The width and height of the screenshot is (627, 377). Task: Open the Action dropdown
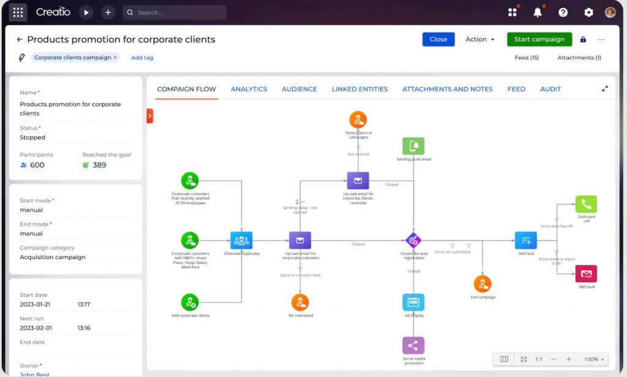click(479, 39)
